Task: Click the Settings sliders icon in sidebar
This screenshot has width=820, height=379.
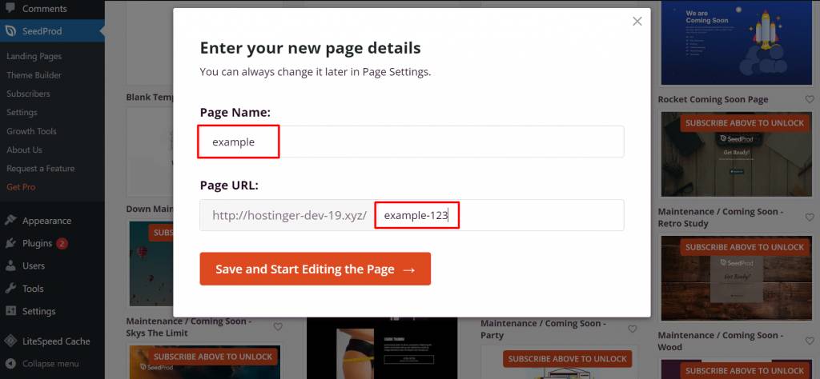Action: click(x=10, y=311)
